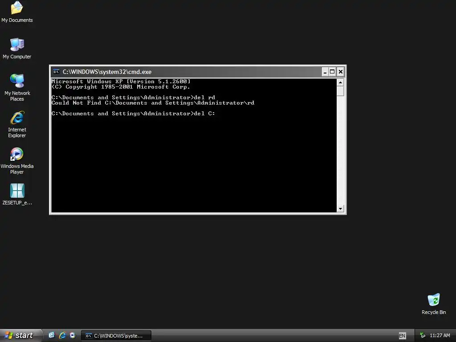
Task: Close the cmd.exe window
Action: [341, 72]
